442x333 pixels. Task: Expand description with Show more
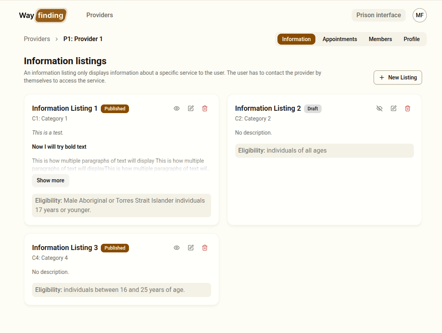pyautogui.click(x=50, y=180)
